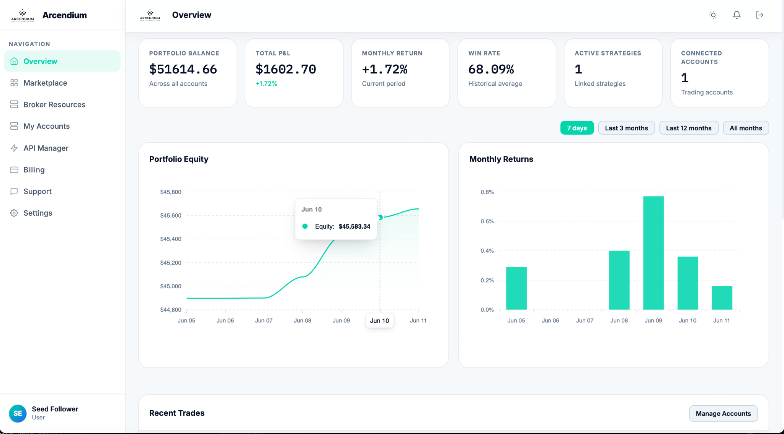This screenshot has width=784, height=434.
Task: Click the Overview home icon
Action: [14, 61]
